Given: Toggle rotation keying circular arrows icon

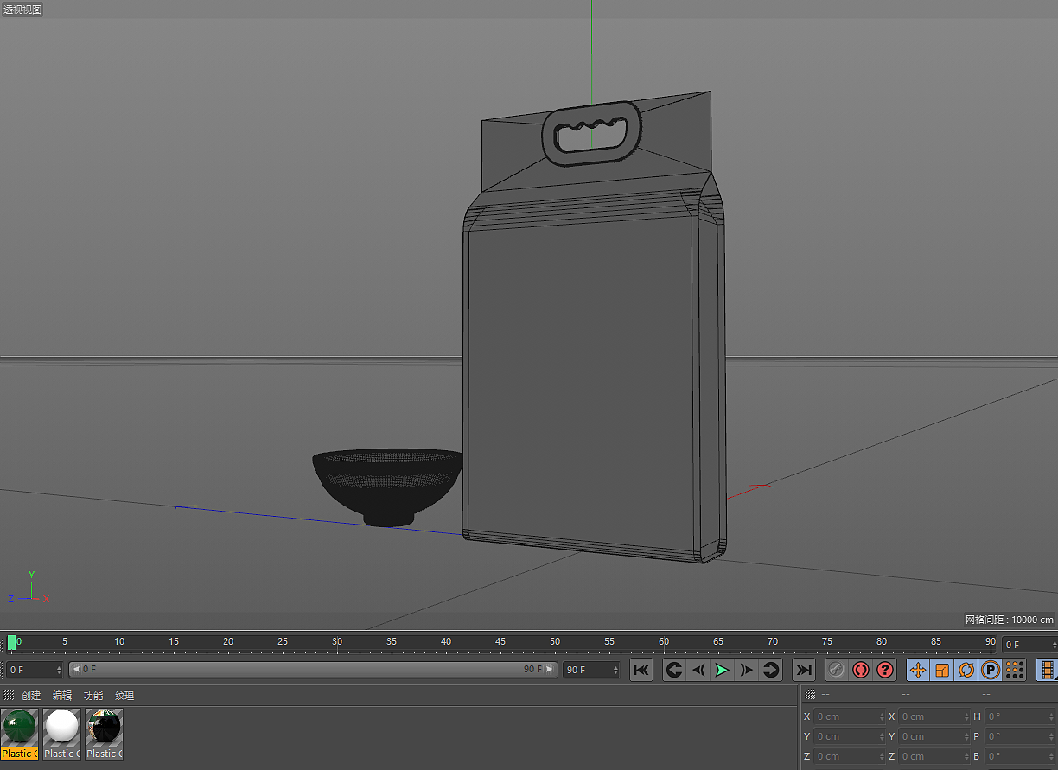Looking at the screenshot, I should [966, 670].
